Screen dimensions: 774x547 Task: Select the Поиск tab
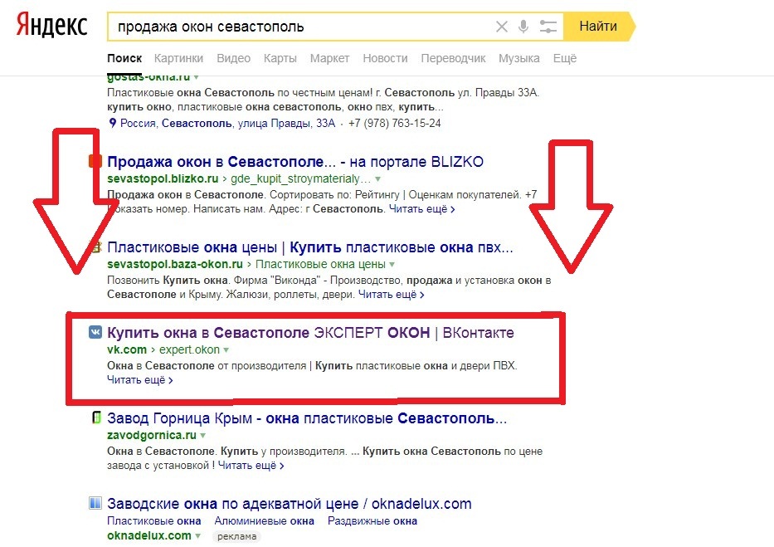(124, 58)
